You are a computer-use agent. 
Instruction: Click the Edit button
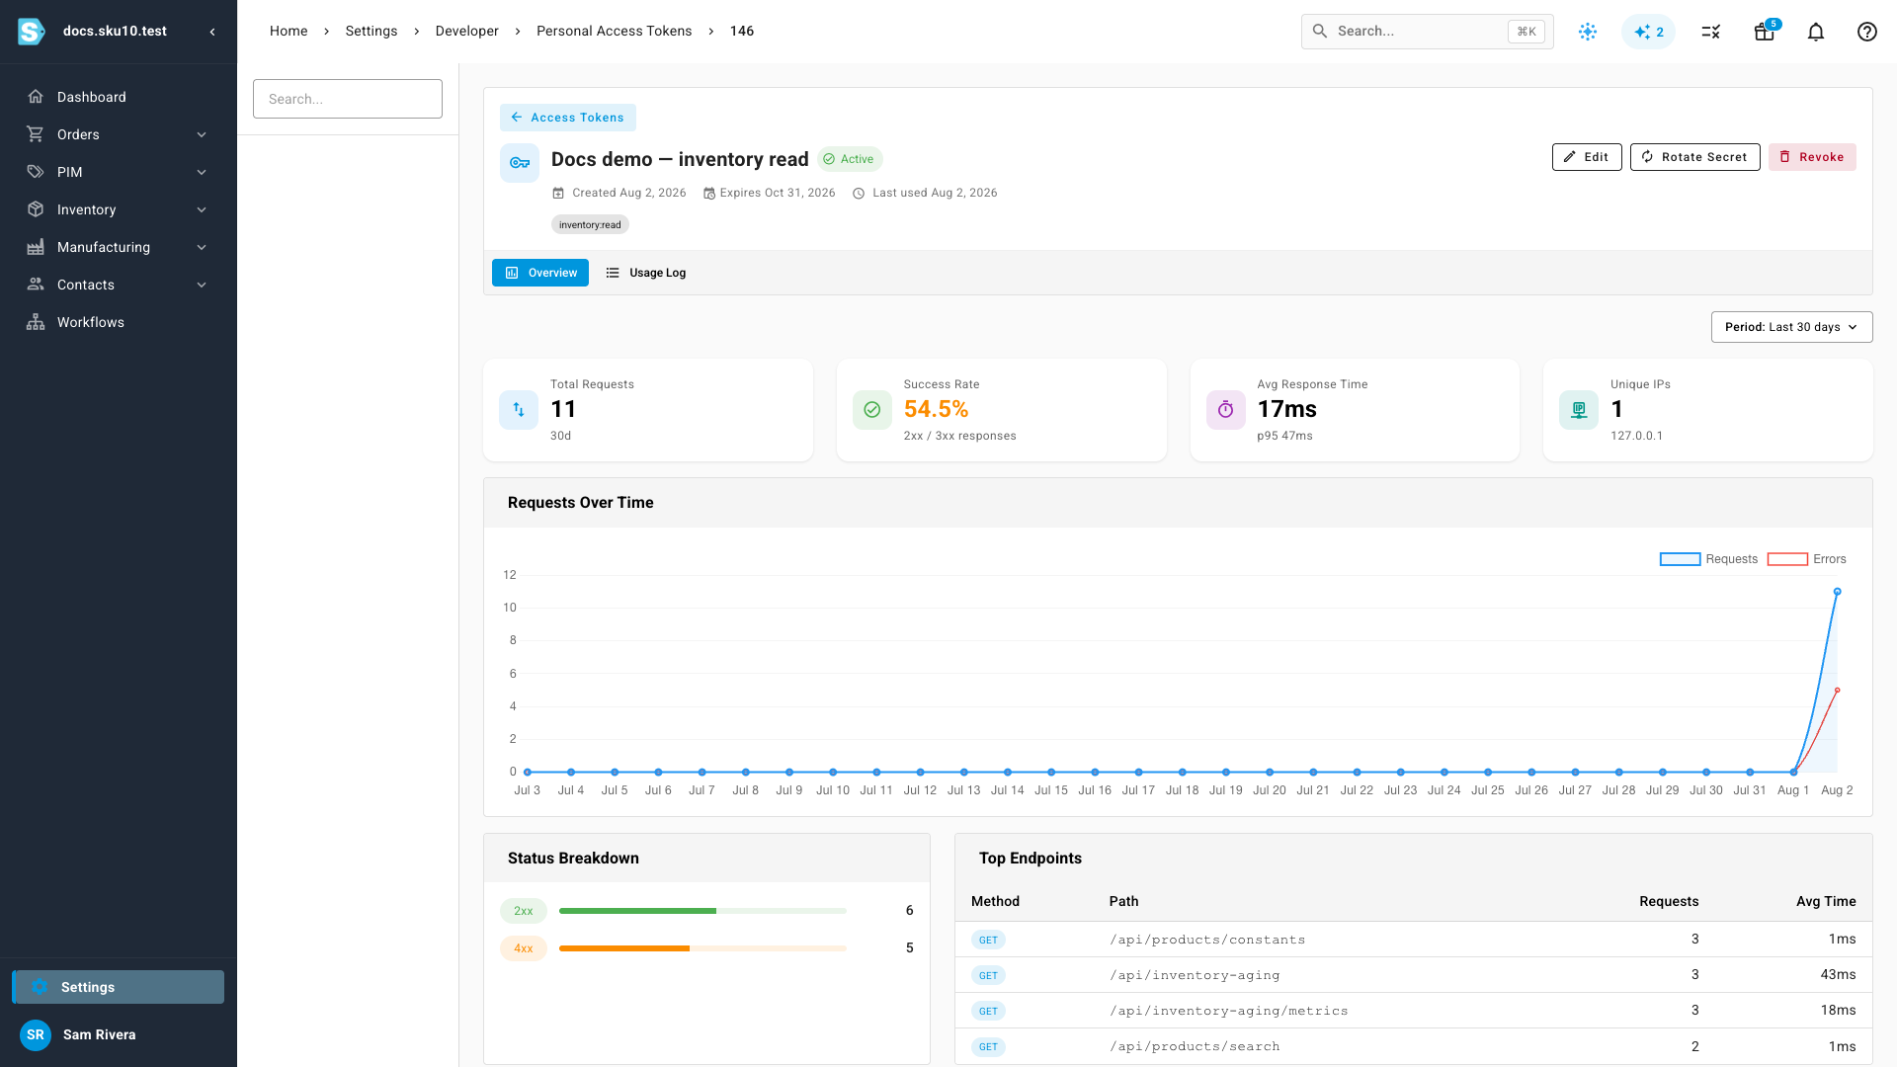[1587, 157]
